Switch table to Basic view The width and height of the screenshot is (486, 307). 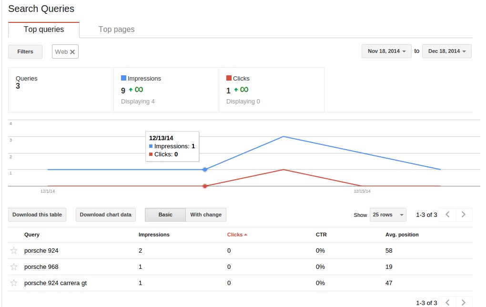click(x=165, y=215)
